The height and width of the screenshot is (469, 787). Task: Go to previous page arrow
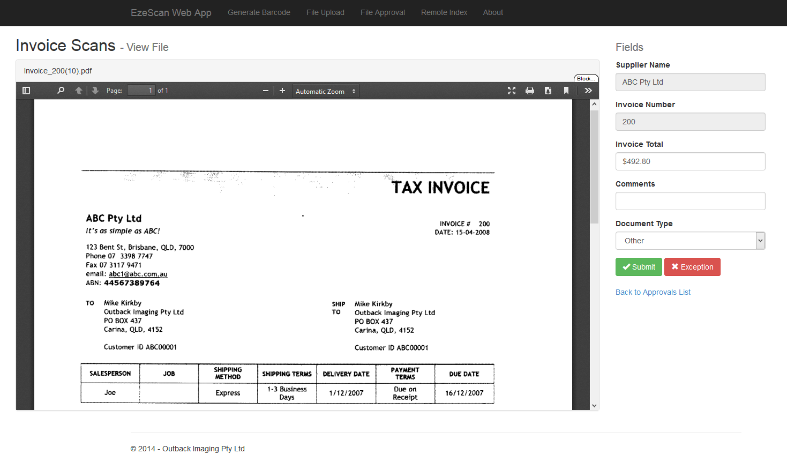(79, 91)
